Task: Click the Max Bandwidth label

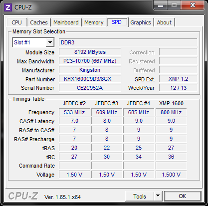Action: [x=35, y=61]
